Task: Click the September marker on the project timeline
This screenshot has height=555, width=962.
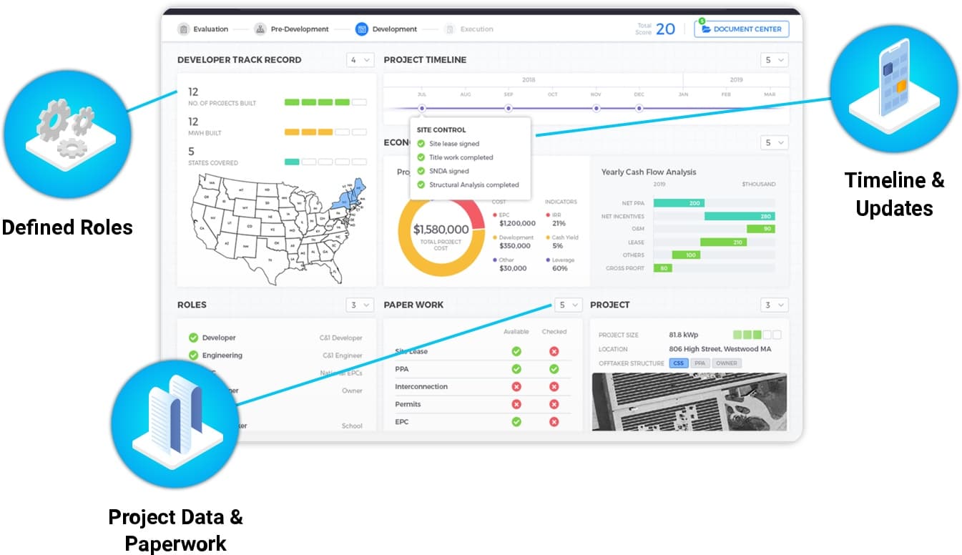Action: [x=509, y=108]
